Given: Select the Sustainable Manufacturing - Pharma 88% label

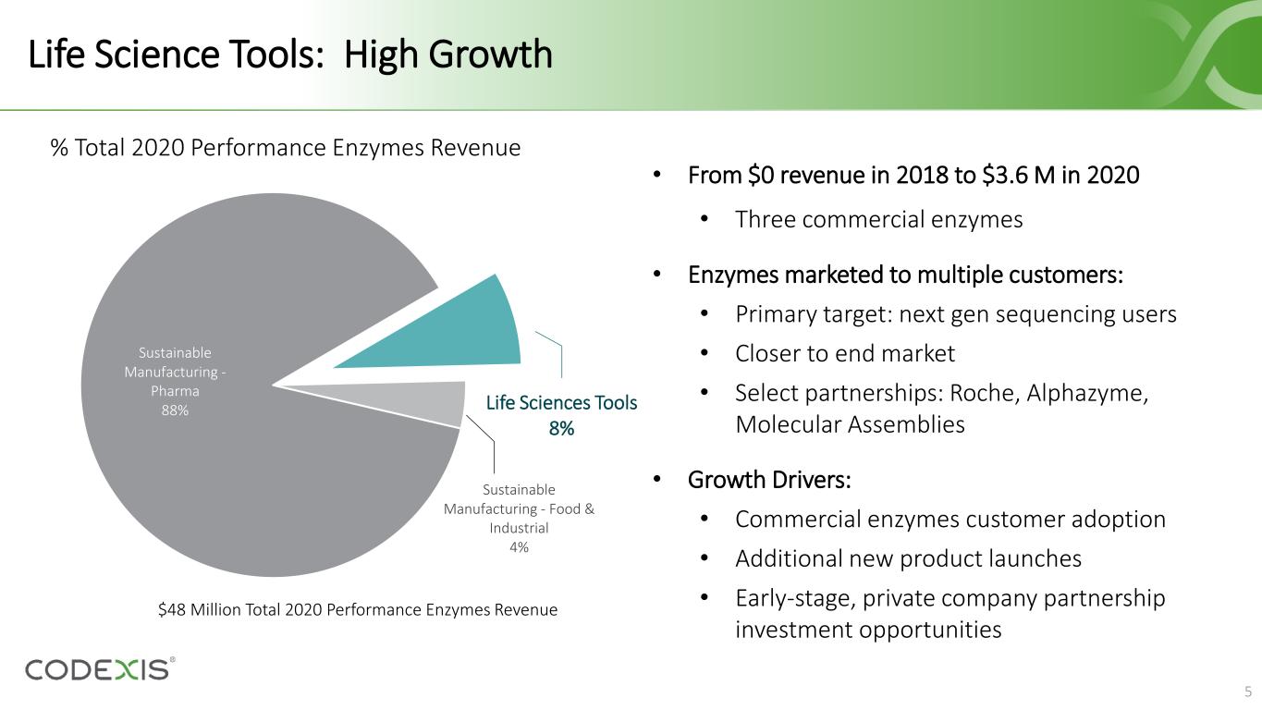Looking at the screenshot, I should (175, 381).
